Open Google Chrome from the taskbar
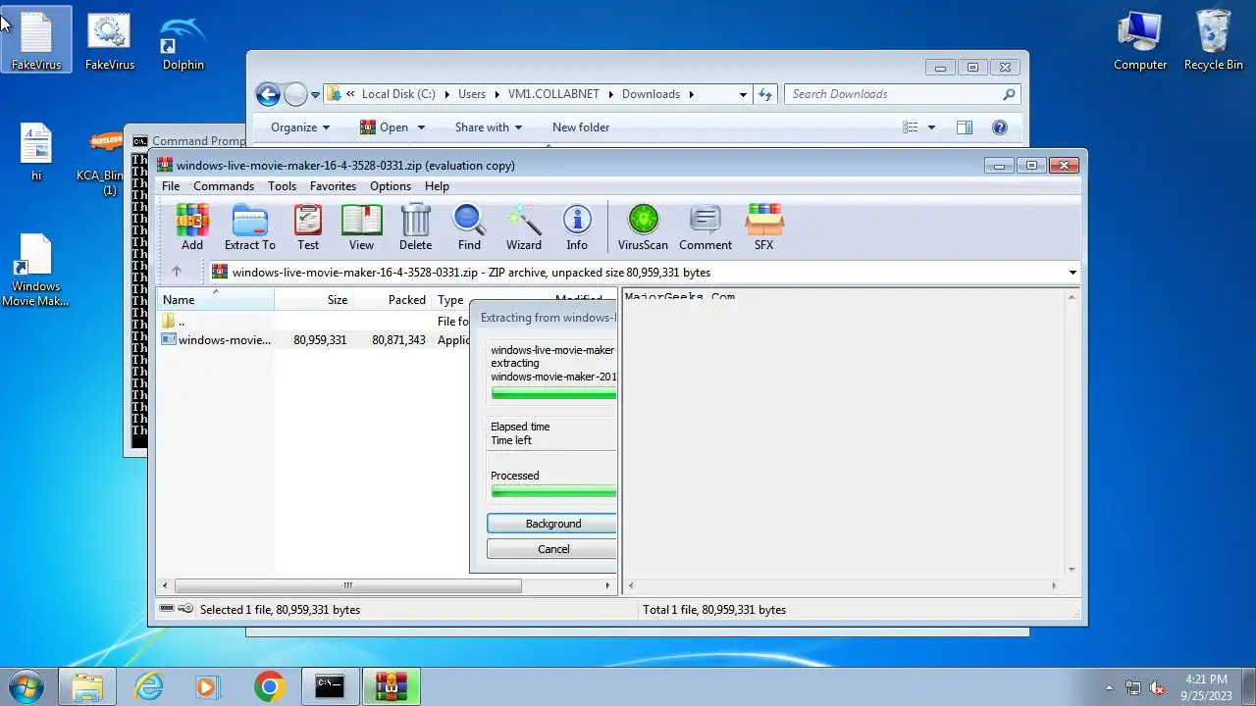Viewport: 1256px width, 706px height. (x=269, y=686)
